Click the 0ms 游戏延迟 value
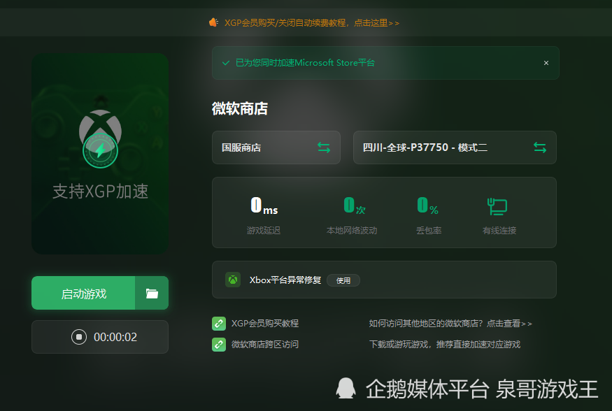Image resolution: width=612 pixels, height=411 pixels. click(264, 205)
